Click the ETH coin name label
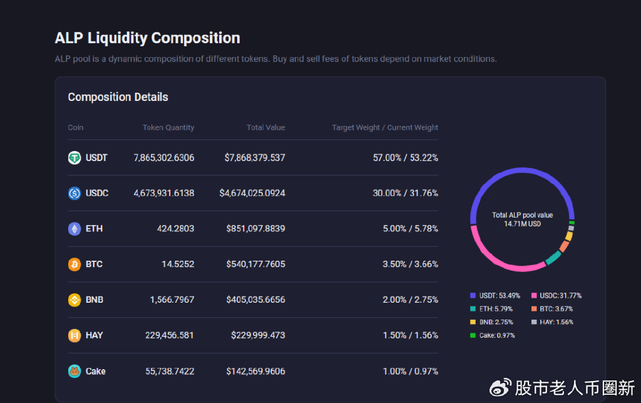 pos(94,229)
